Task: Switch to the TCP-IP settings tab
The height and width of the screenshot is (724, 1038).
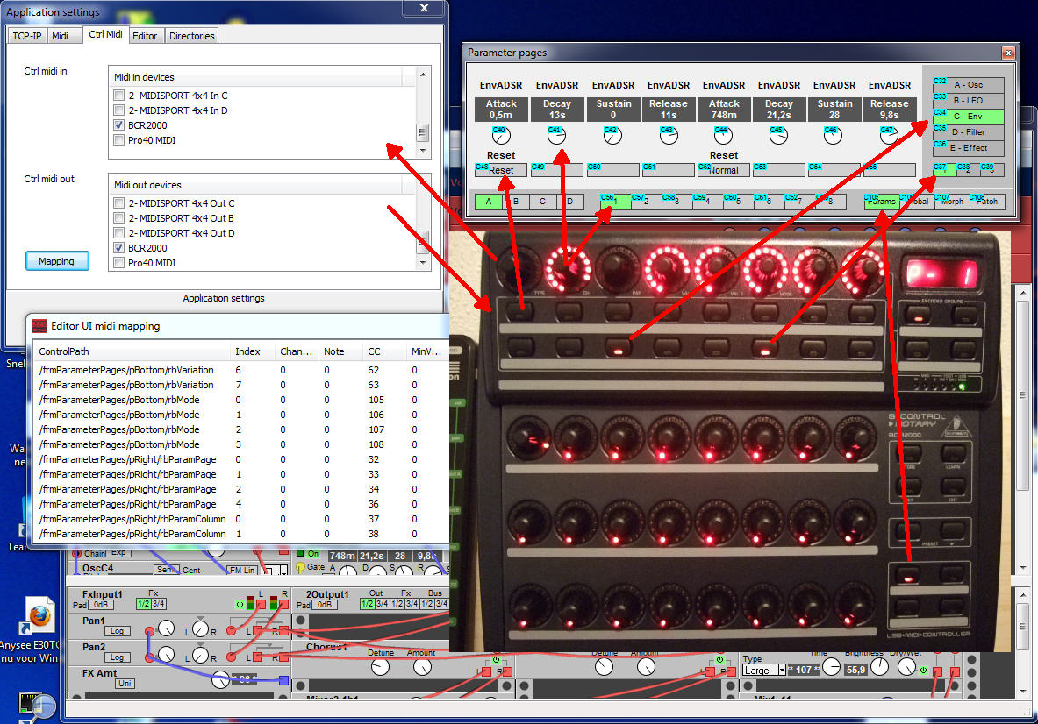Action: [x=27, y=36]
